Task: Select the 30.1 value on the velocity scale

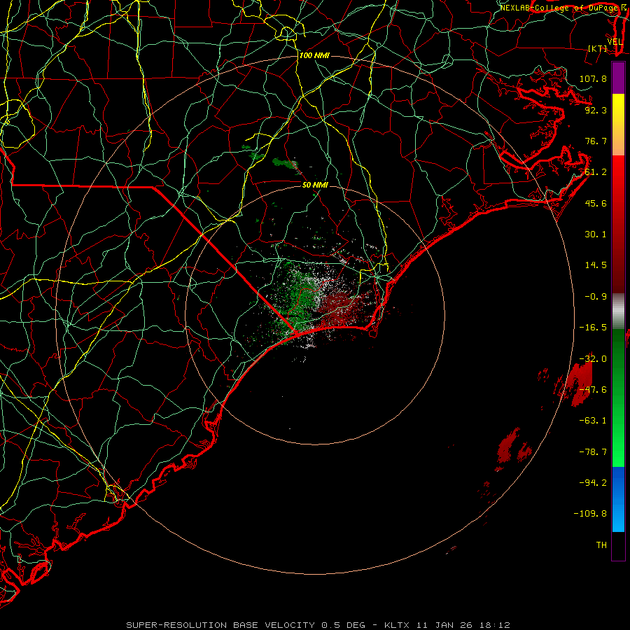Action: click(596, 234)
